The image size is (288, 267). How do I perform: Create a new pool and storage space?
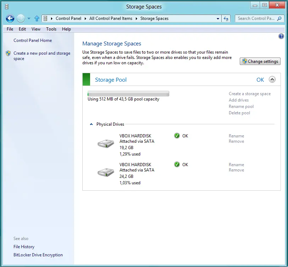click(42, 56)
